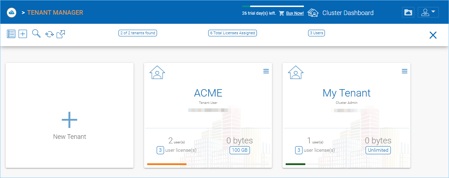Click the add tenant plus-square toolbar icon
449x178 pixels.
pyautogui.click(x=23, y=34)
